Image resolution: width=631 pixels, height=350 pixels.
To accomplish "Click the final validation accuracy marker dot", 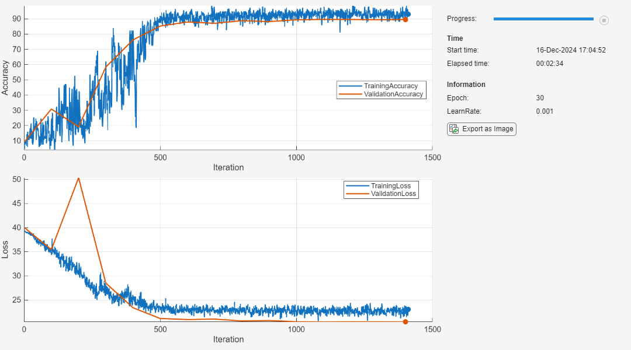I will coord(405,19).
